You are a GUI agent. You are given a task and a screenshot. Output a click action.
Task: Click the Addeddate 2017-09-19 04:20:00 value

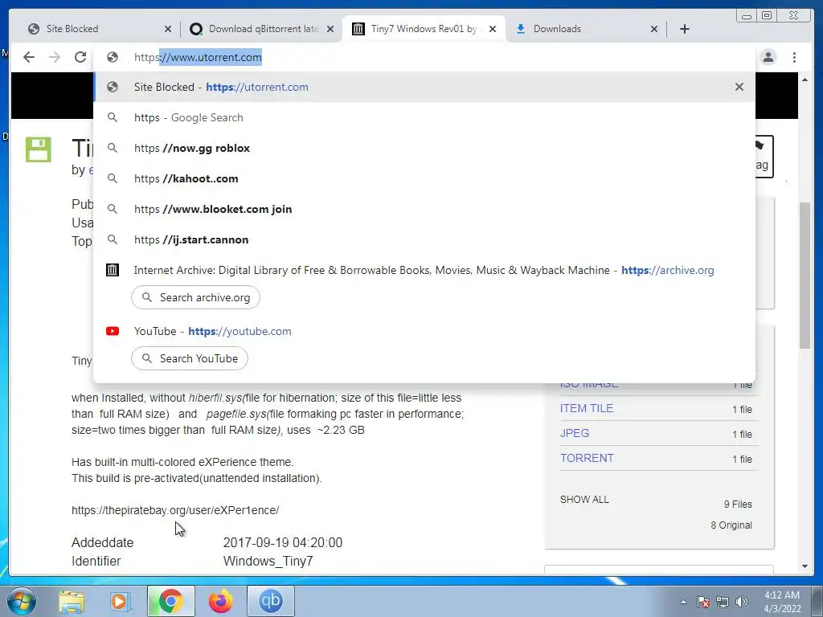(x=282, y=542)
